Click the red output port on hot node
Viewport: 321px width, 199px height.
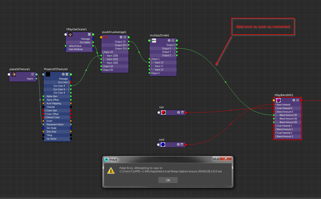tap(186, 112)
